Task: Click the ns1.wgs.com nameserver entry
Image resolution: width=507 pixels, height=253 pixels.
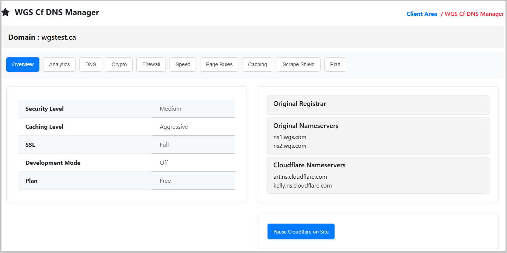Action: tap(290, 137)
